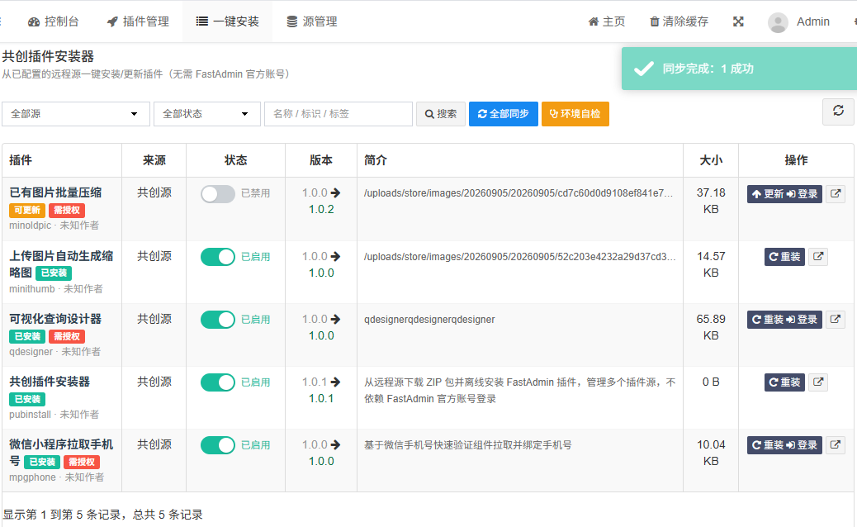Select the 一键安装 tab
The height and width of the screenshot is (527, 857).
tap(227, 21)
